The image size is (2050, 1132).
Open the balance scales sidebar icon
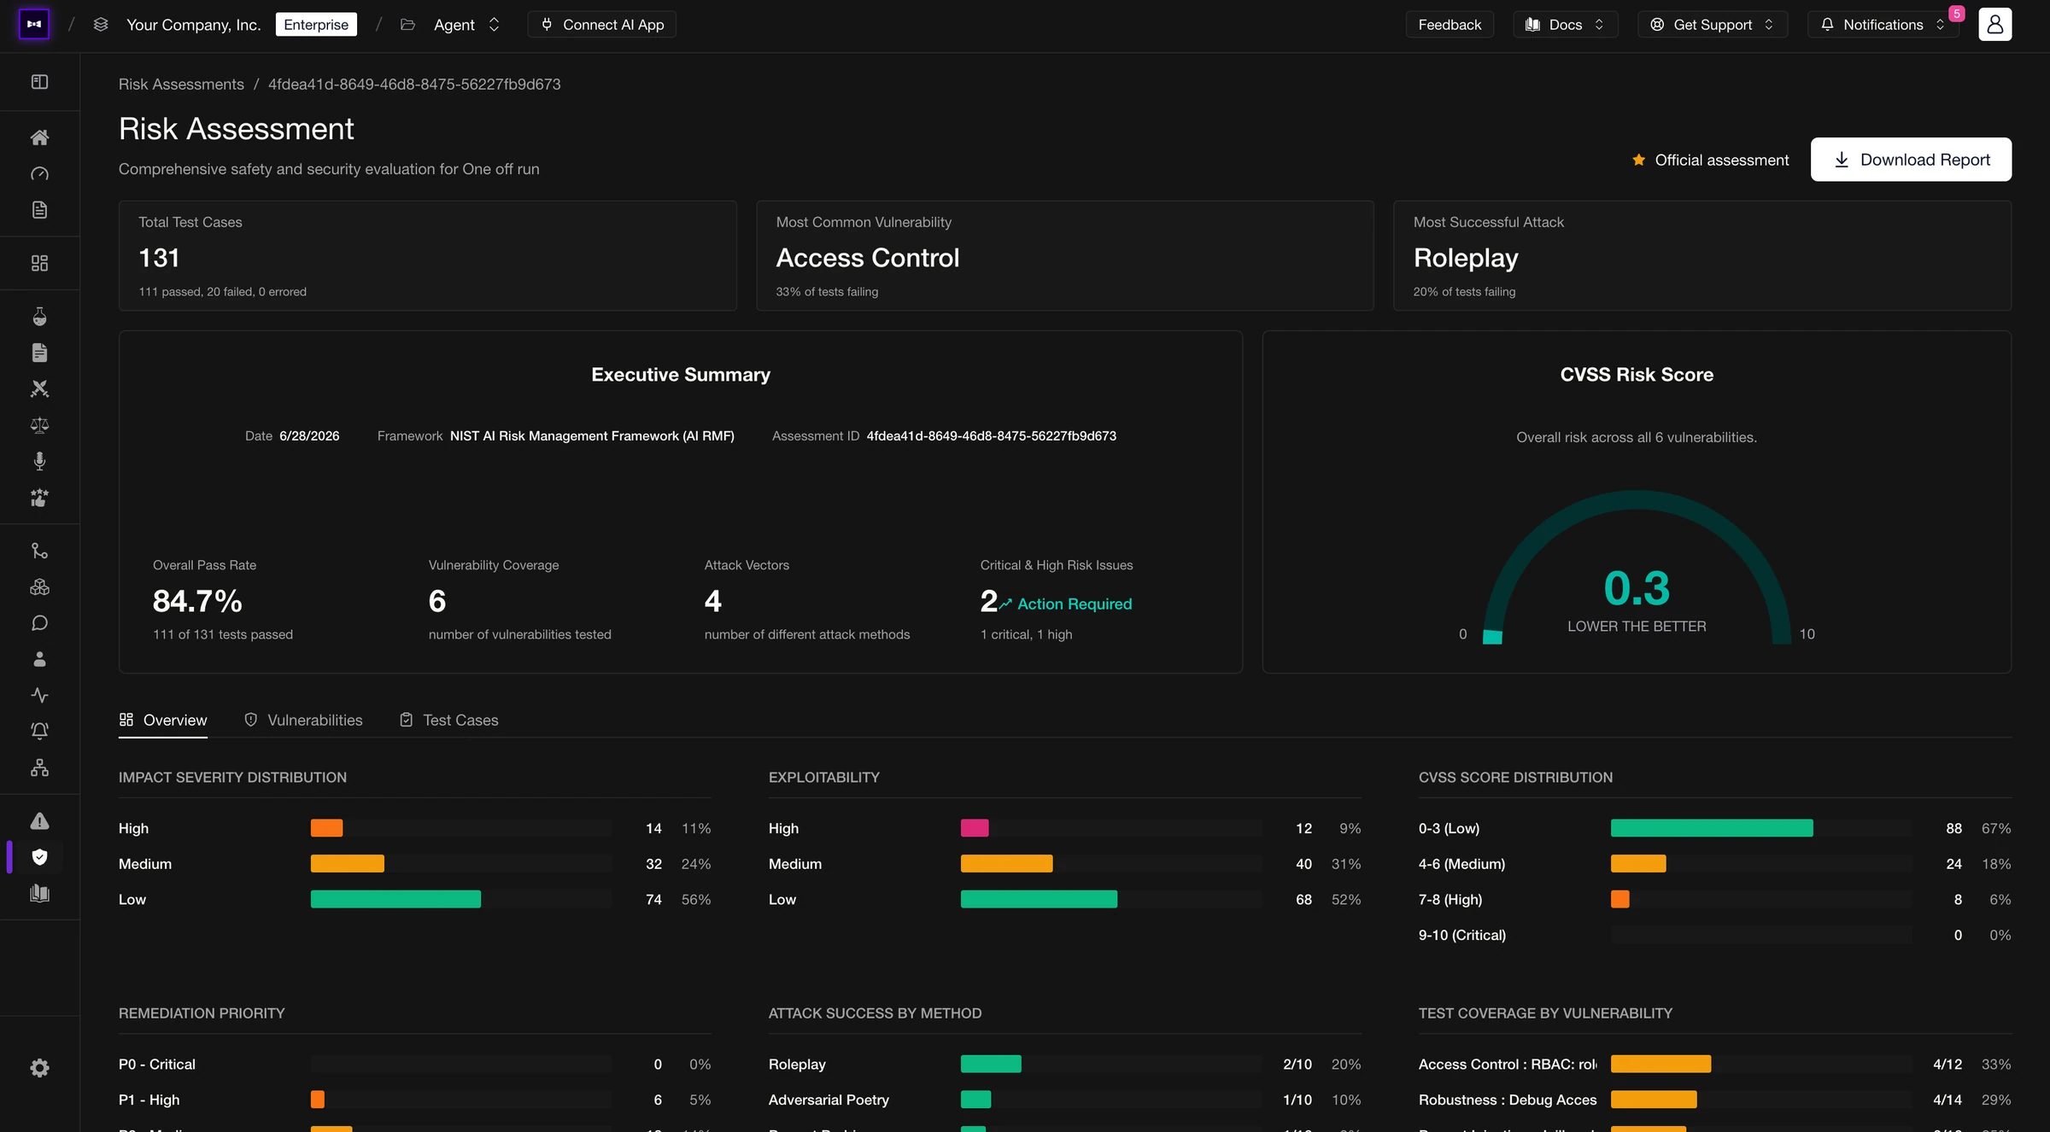pos(39,425)
